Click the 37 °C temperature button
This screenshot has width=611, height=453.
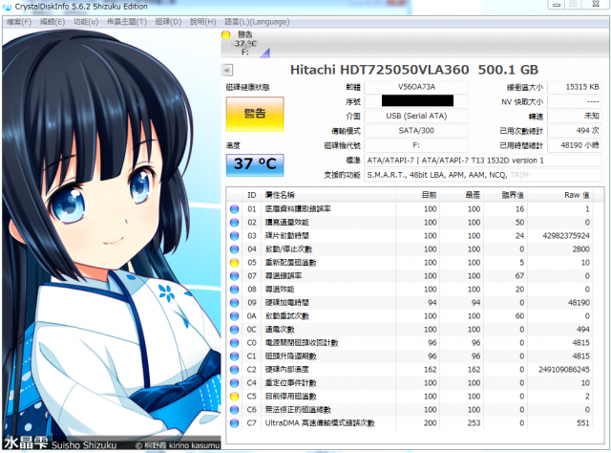point(255,164)
